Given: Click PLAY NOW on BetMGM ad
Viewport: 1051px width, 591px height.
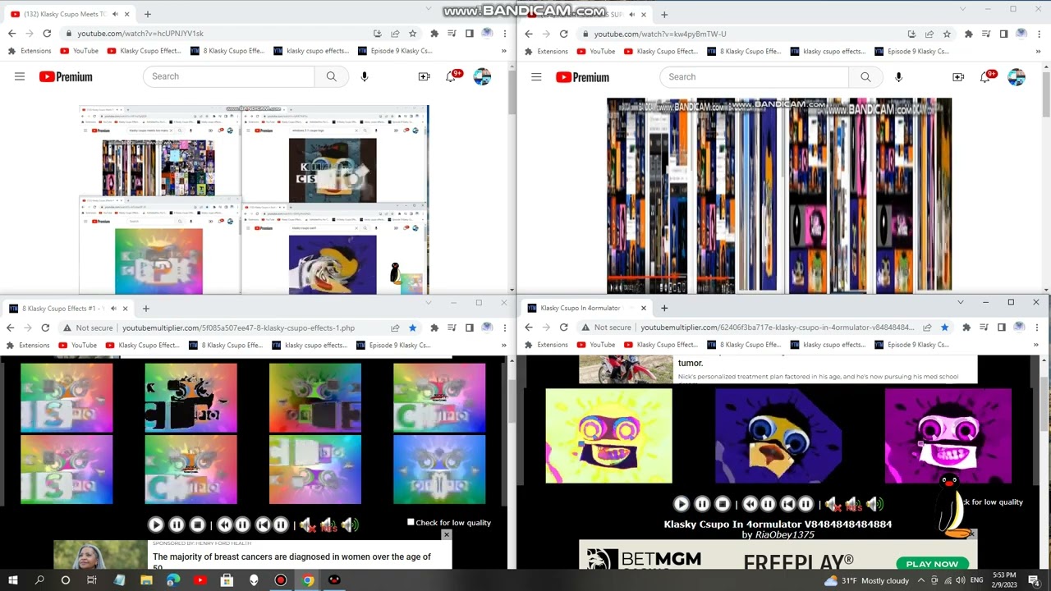Looking at the screenshot, I should [x=932, y=564].
